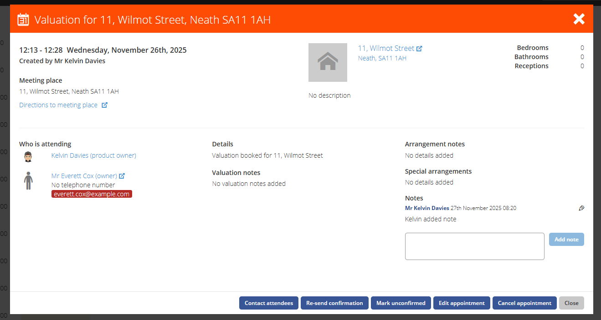Click the Mr Everett Cox (owner) link
Viewport: 601px width, 320px height.
(x=83, y=175)
